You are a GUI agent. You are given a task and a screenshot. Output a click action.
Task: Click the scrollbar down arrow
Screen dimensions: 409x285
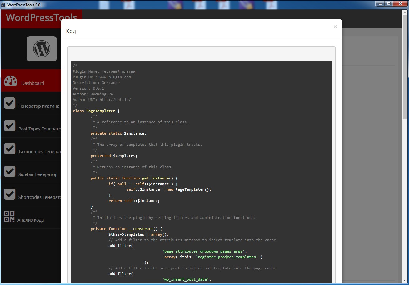405,281
